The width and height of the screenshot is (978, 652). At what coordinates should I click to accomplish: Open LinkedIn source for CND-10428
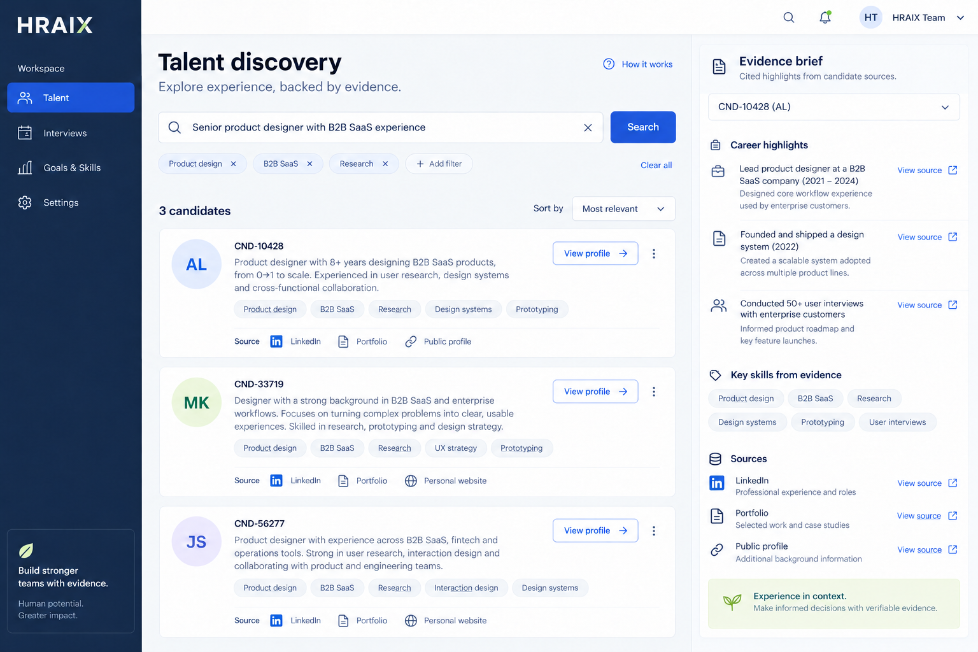pos(295,341)
